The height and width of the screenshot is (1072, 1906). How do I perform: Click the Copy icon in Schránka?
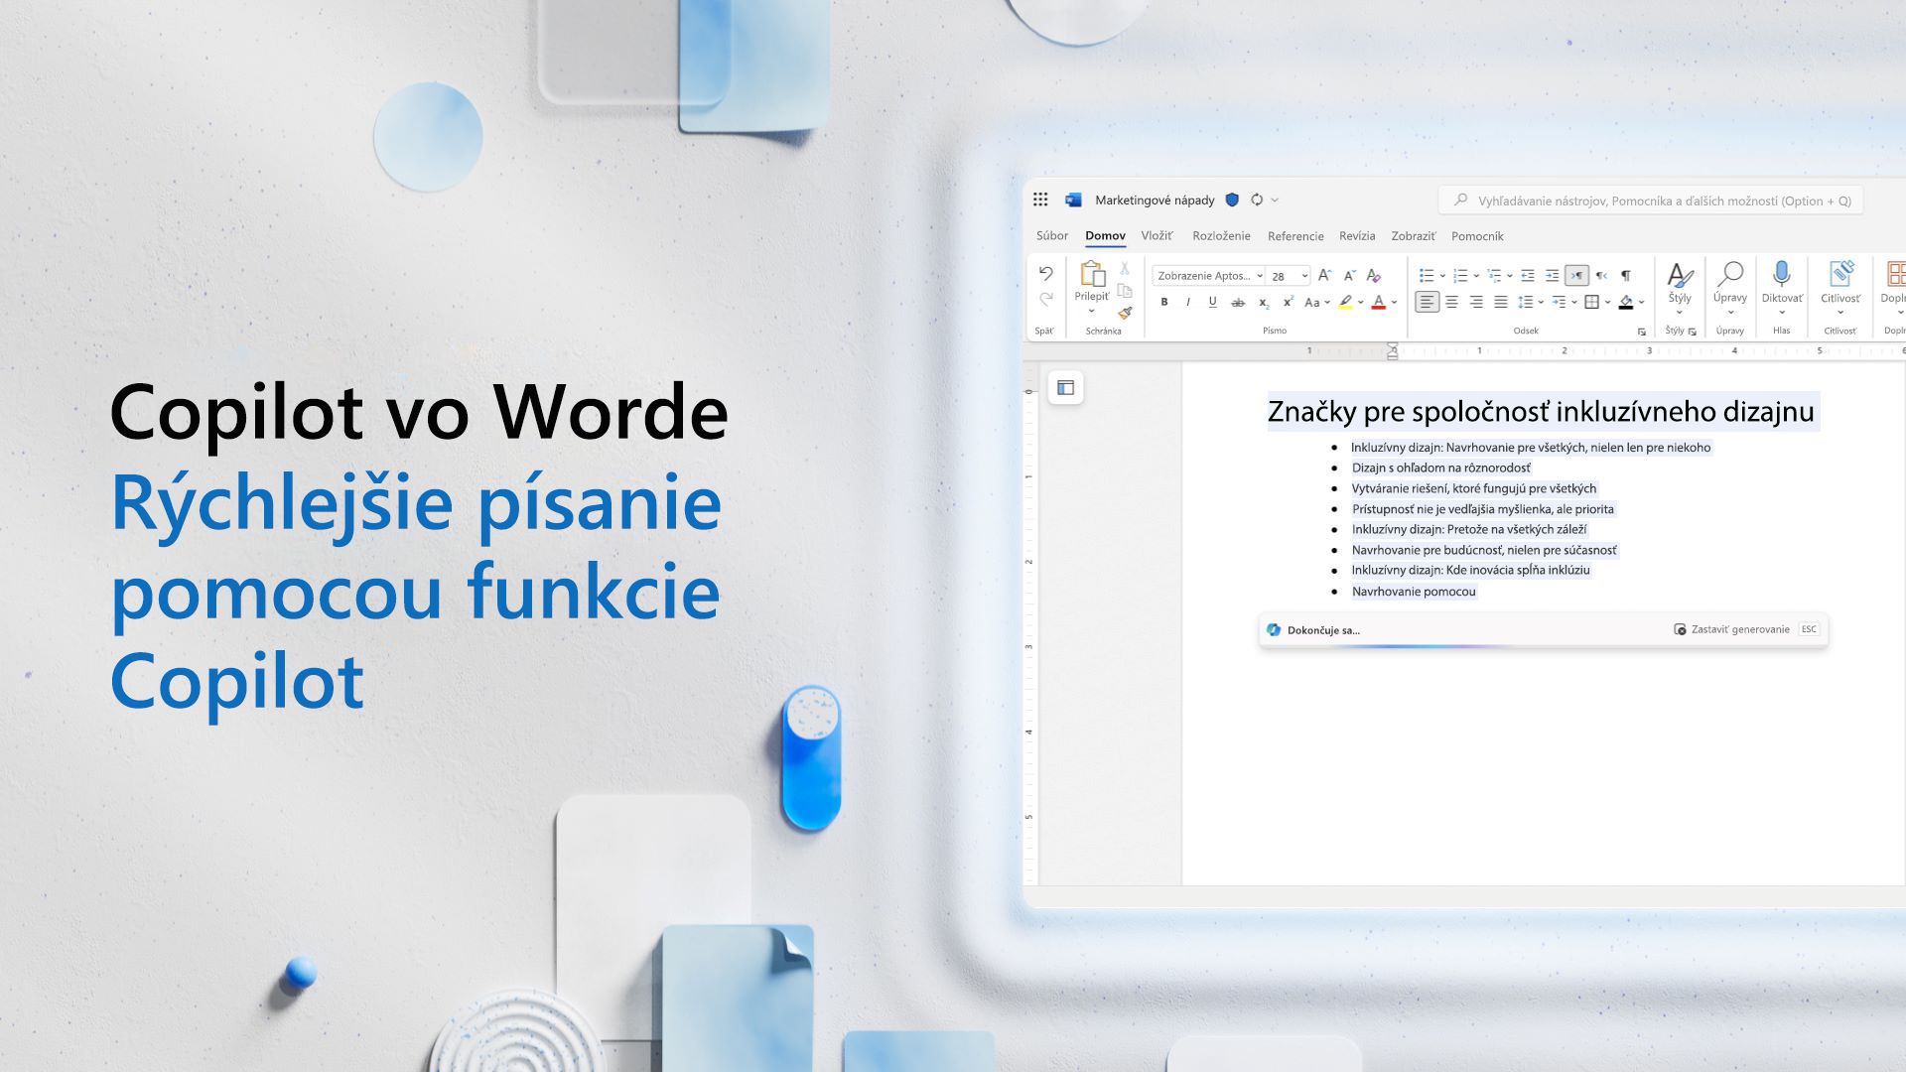pos(1125,291)
